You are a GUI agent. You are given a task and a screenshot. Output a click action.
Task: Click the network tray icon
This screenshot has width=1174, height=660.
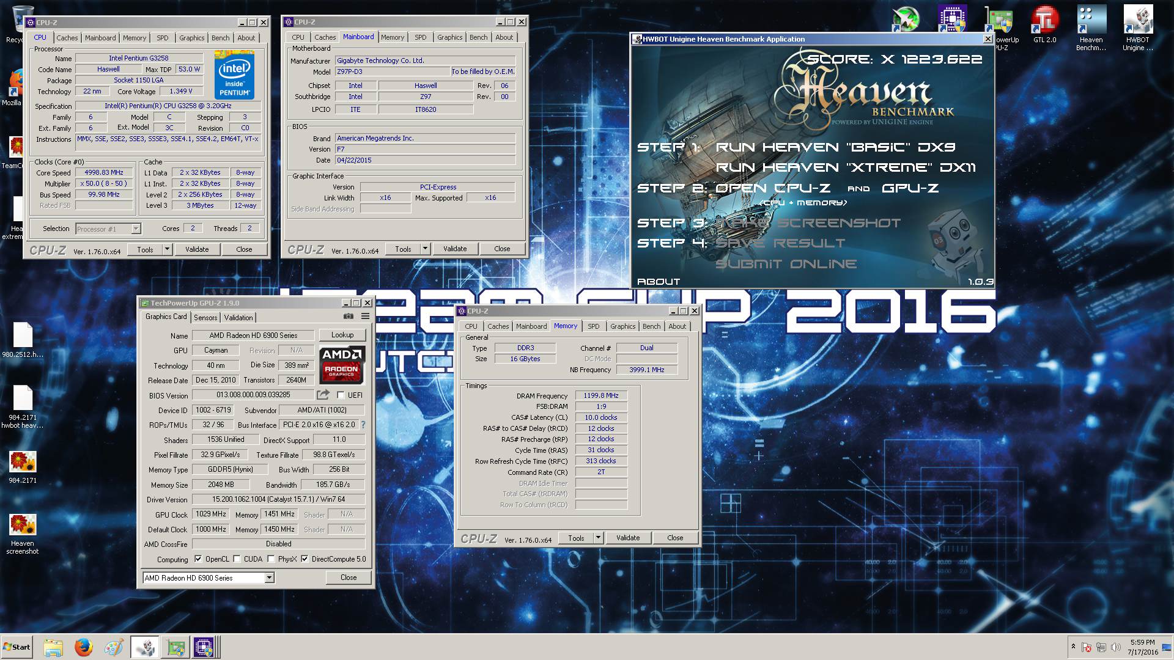pos(1101,647)
